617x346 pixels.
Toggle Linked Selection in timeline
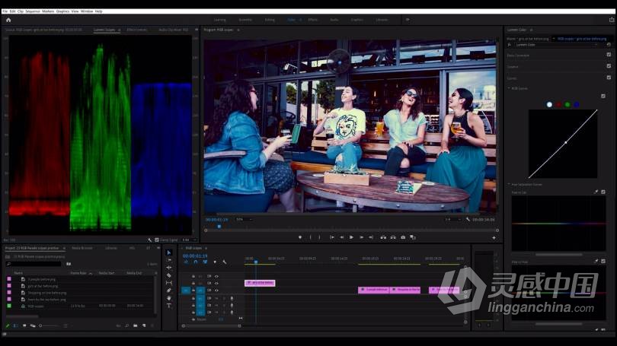point(205,262)
